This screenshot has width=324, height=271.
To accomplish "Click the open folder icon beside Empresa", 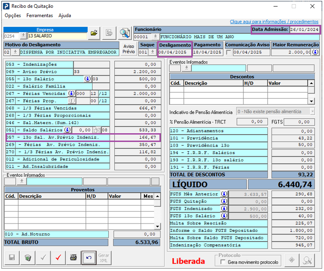I will [94, 33].
